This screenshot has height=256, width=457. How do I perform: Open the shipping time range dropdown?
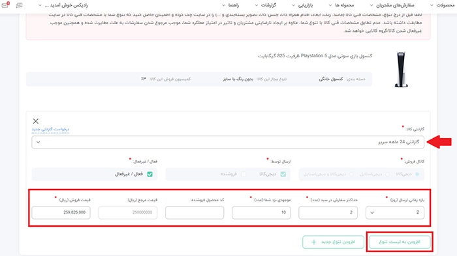point(395,212)
